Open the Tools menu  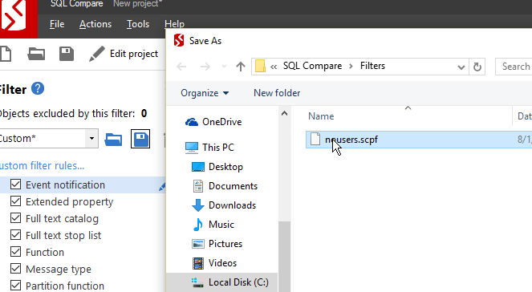point(138,24)
